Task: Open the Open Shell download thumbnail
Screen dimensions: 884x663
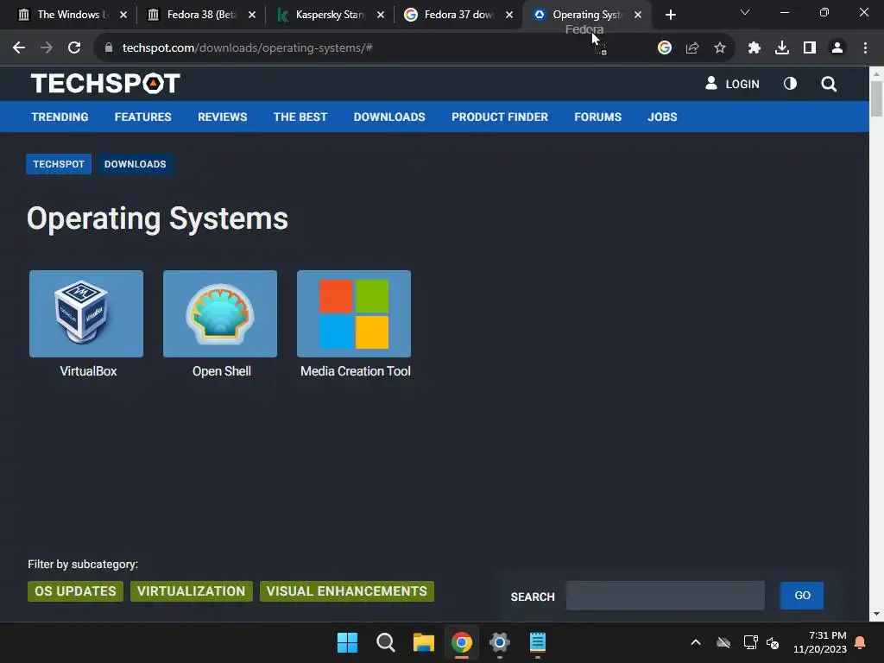Action: [x=220, y=313]
